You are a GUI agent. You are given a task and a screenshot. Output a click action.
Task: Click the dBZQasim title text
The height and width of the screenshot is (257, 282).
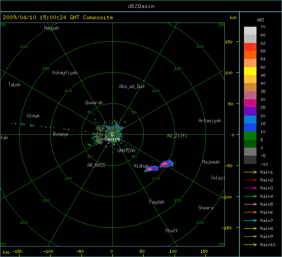pos(141,6)
